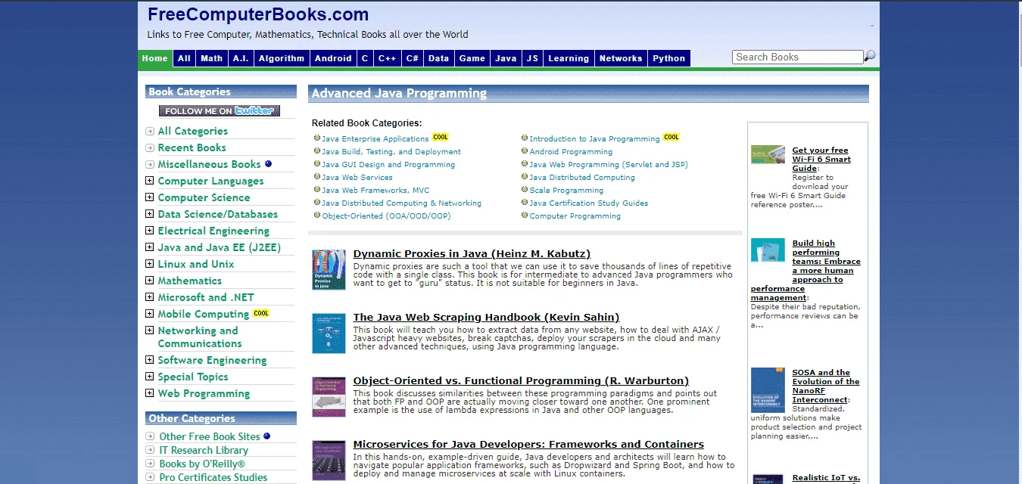Open Get your free Wi-Fi 6 Smart Guide link
The width and height of the screenshot is (1022, 484).
(x=821, y=160)
